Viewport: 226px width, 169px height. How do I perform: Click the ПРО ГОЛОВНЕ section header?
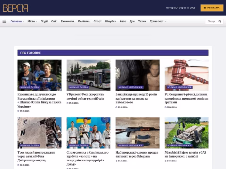113,53
